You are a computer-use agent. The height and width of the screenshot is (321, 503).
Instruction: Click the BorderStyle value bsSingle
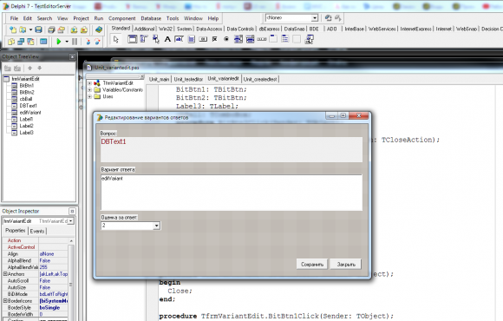pyautogui.click(x=53, y=307)
